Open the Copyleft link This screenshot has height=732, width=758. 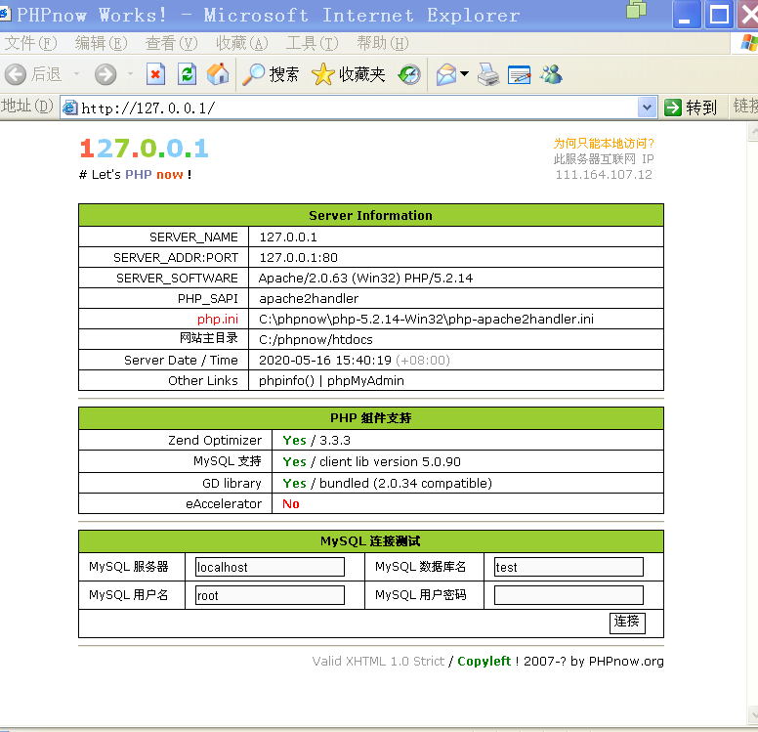click(484, 661)
